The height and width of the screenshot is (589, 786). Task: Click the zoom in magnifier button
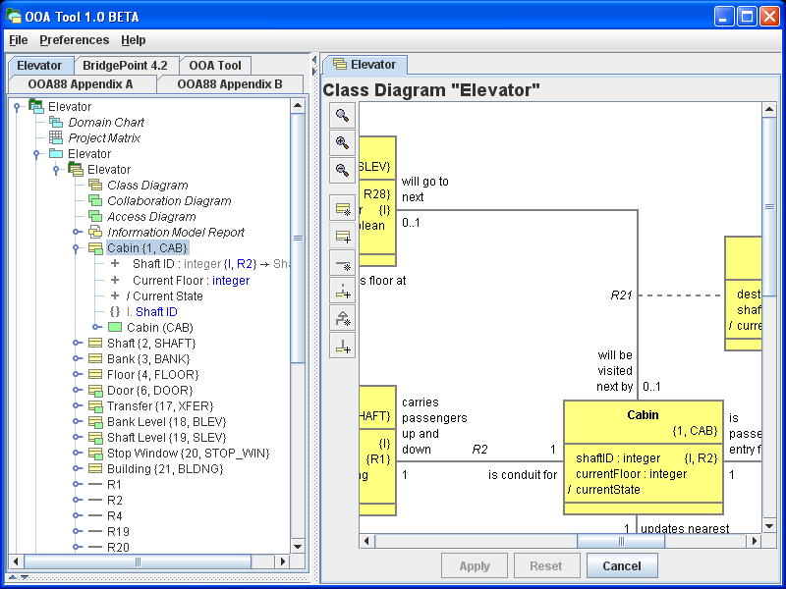(x=342, y=142)
